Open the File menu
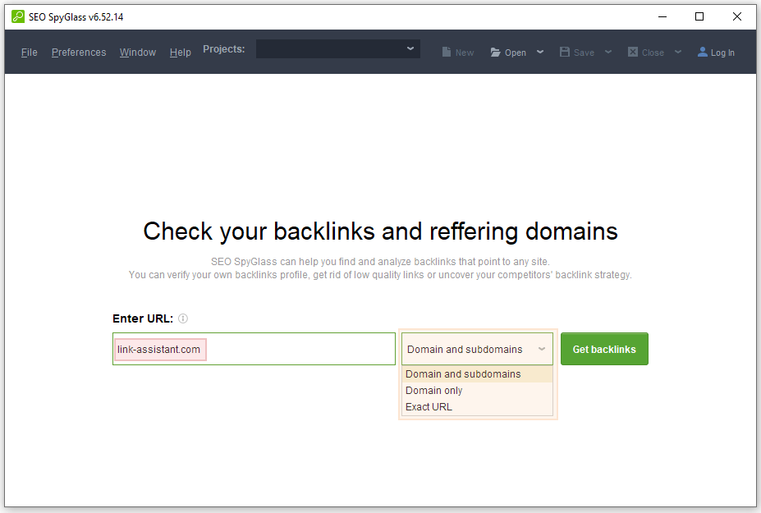Screen dimensions: 761x513 [29, 53]
